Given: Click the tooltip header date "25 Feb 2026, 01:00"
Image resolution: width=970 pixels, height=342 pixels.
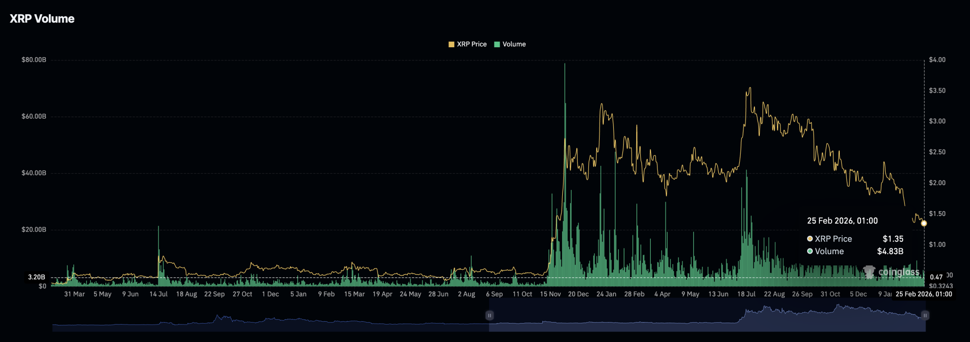Looking at the screenshot, I should point(843,221).
